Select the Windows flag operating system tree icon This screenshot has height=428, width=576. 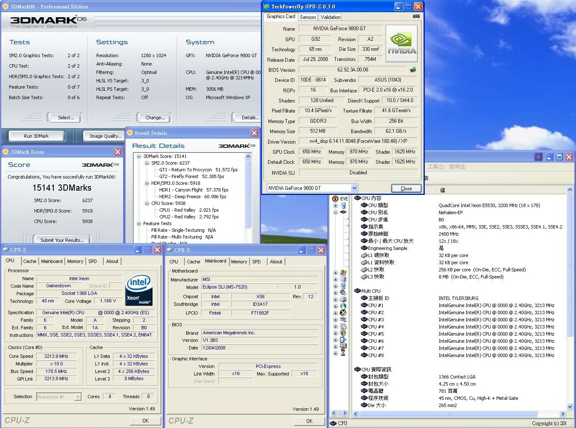pyautogui.click(x=343, y=273)
